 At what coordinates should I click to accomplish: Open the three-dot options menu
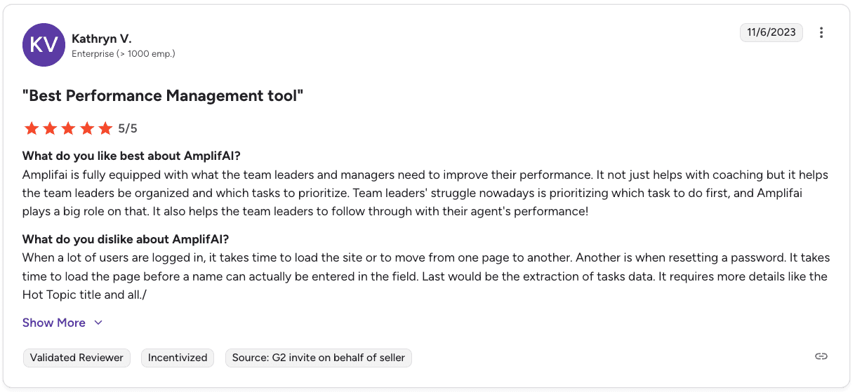(x=821, y=32)
